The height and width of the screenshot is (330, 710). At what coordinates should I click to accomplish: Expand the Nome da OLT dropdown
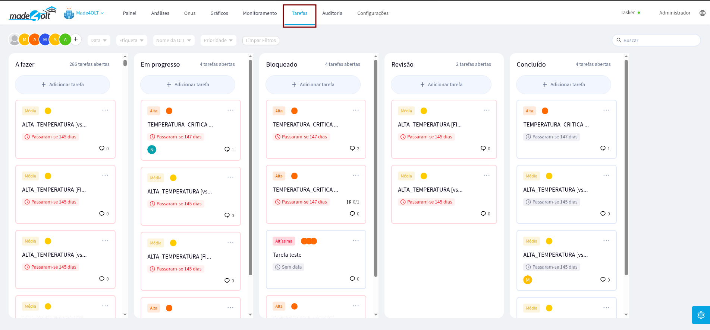(x=173, y=40)
